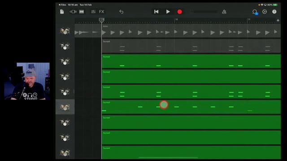Select ninth track's drum kit icon
The width and height of the screenshot is (287, 161).
tap(65, 153)
